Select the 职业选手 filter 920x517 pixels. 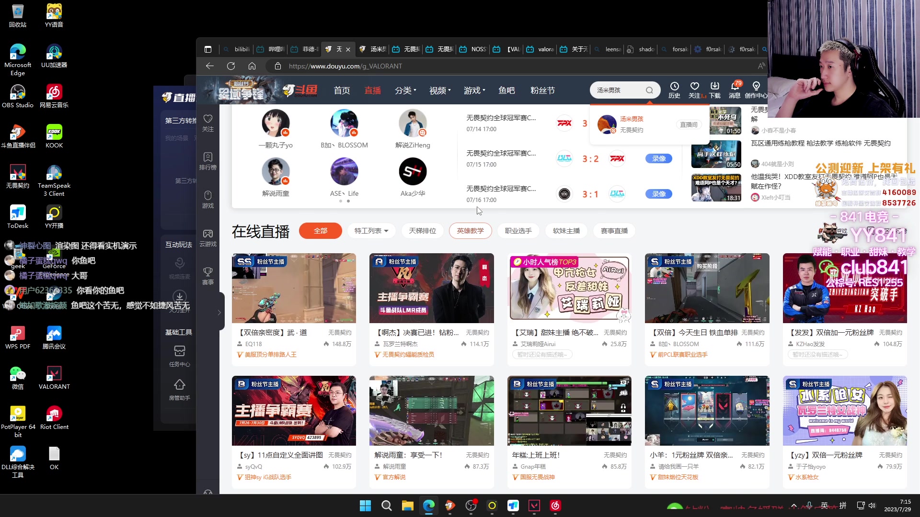click(518, 231)
